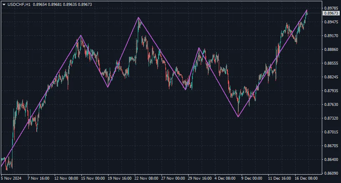Open the chart dropdown triangle beside USDCHF
The height and width of the screenshot is (183, 341).
tap(4, 4)
